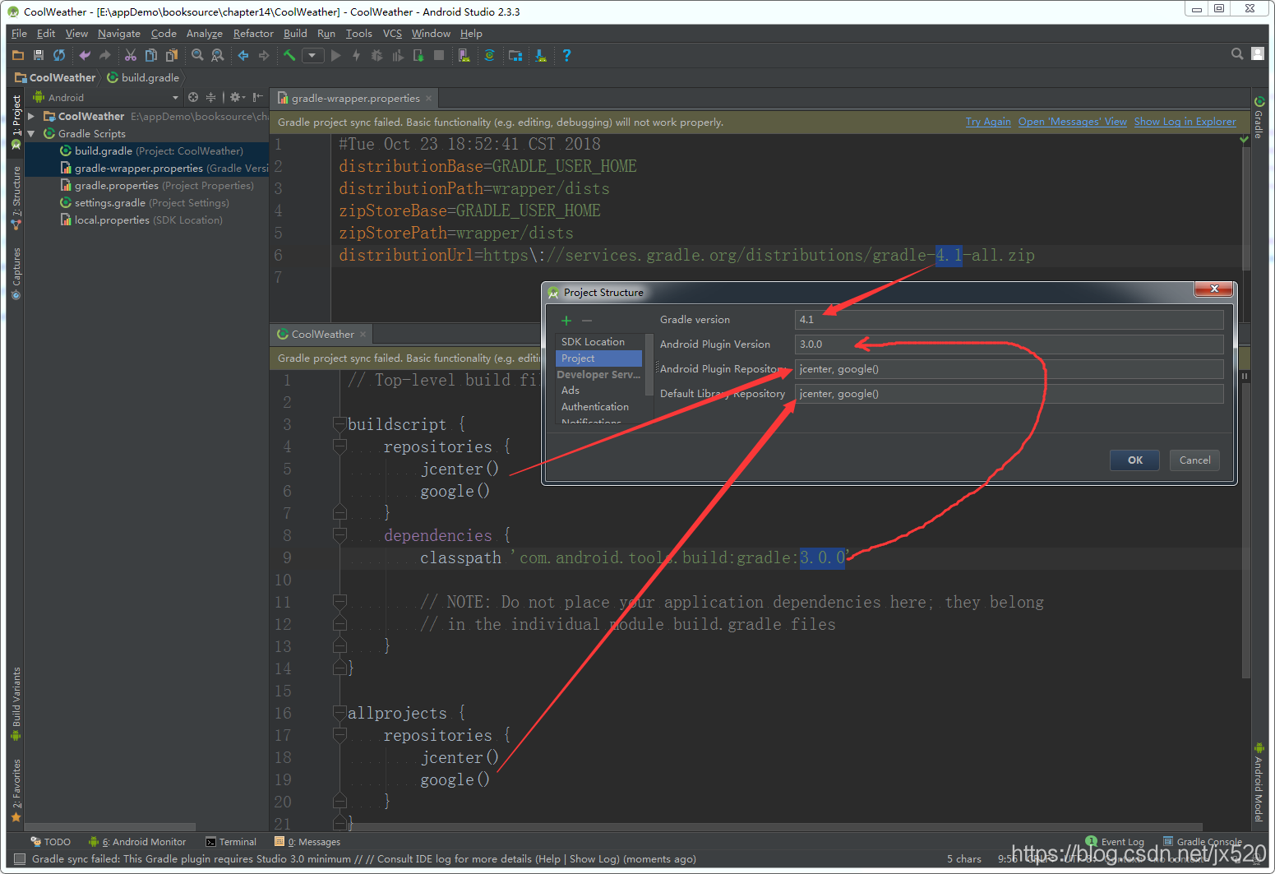The image size is (1275, 874).
Task: Select gradle.properties (Project Properties) file
Action: coord(157,185)
